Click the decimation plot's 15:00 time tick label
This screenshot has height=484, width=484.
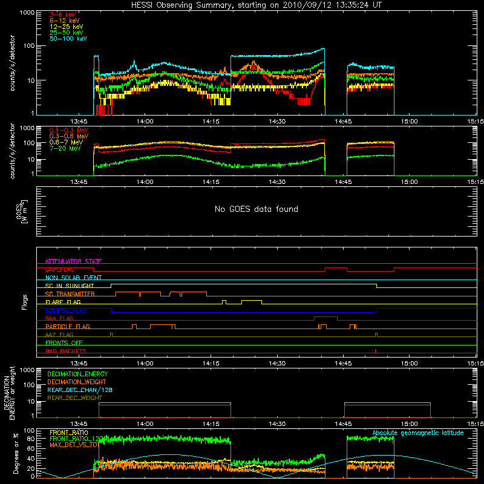[410, 424]
